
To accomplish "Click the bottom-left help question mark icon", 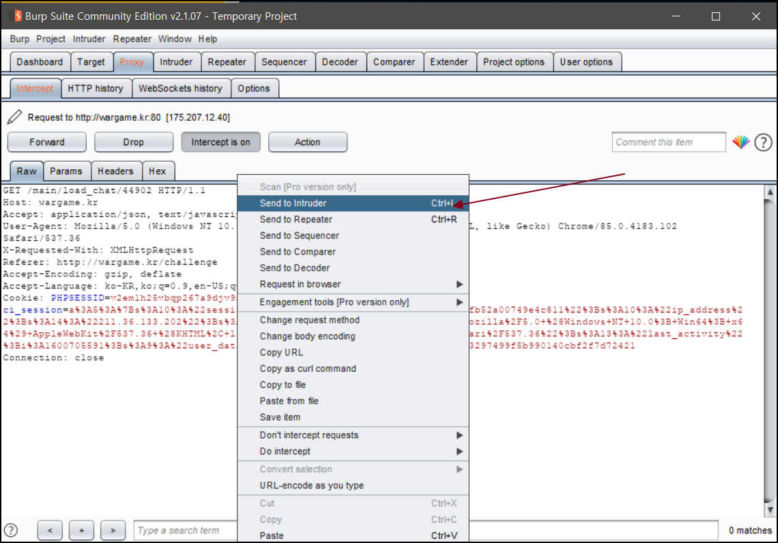I will click(10, 530).
